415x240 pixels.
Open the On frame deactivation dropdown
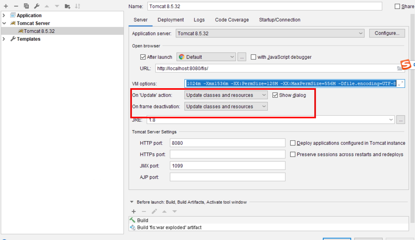click(x=226, y=107)
